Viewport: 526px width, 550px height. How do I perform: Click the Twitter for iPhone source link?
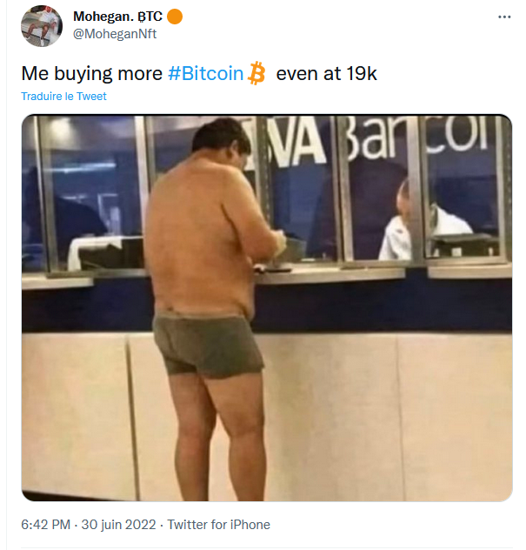coord(218,525)
